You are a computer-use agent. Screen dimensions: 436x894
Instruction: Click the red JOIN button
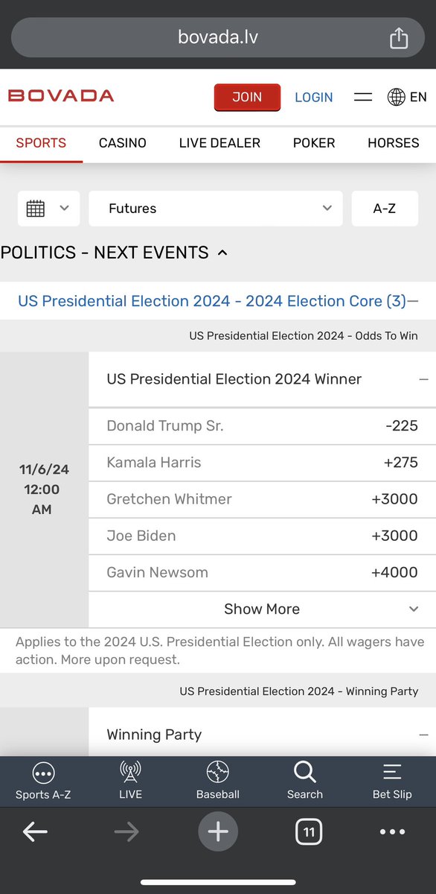pyautogui.click(x=247, y=98)
